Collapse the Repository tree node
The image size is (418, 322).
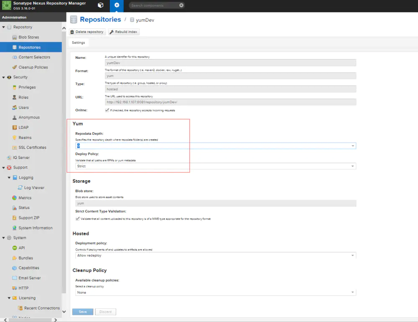[3, 27]
